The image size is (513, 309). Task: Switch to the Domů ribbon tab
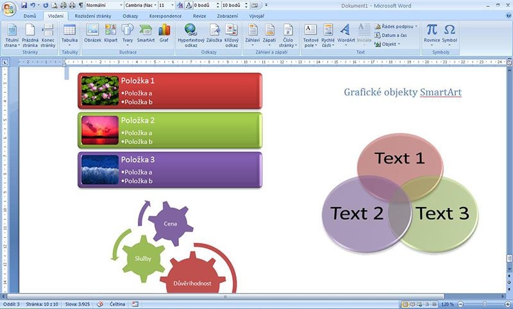click(29, 15)
